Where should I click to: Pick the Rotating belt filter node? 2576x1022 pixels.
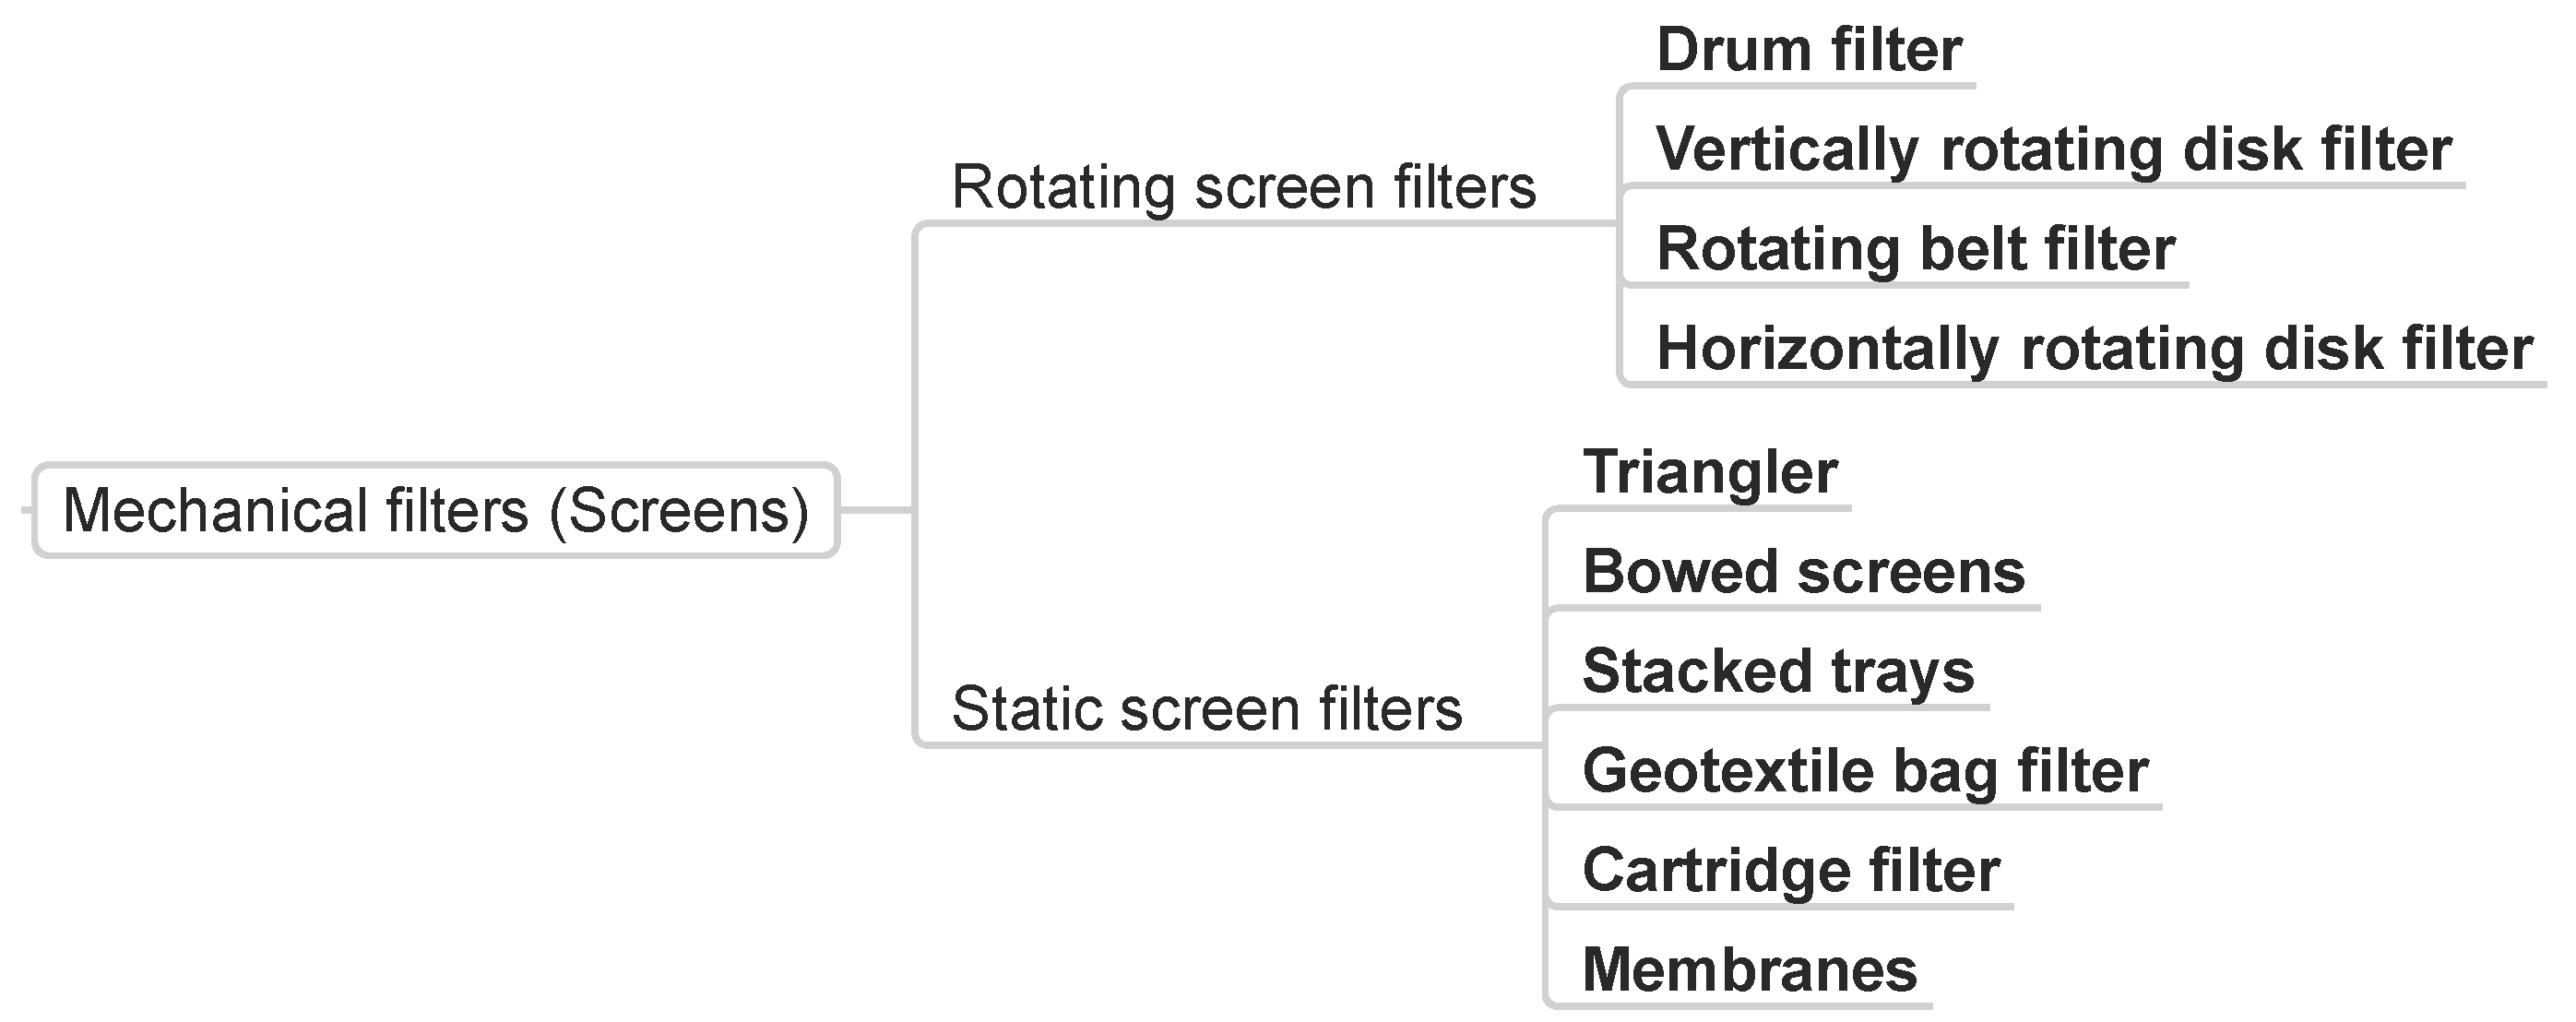1915,248
